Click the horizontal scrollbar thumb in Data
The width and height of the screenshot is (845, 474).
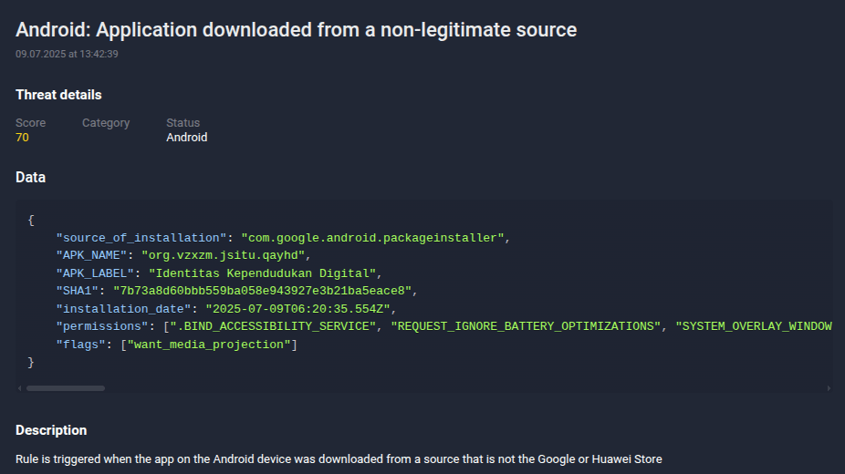[x=66, y=388]
